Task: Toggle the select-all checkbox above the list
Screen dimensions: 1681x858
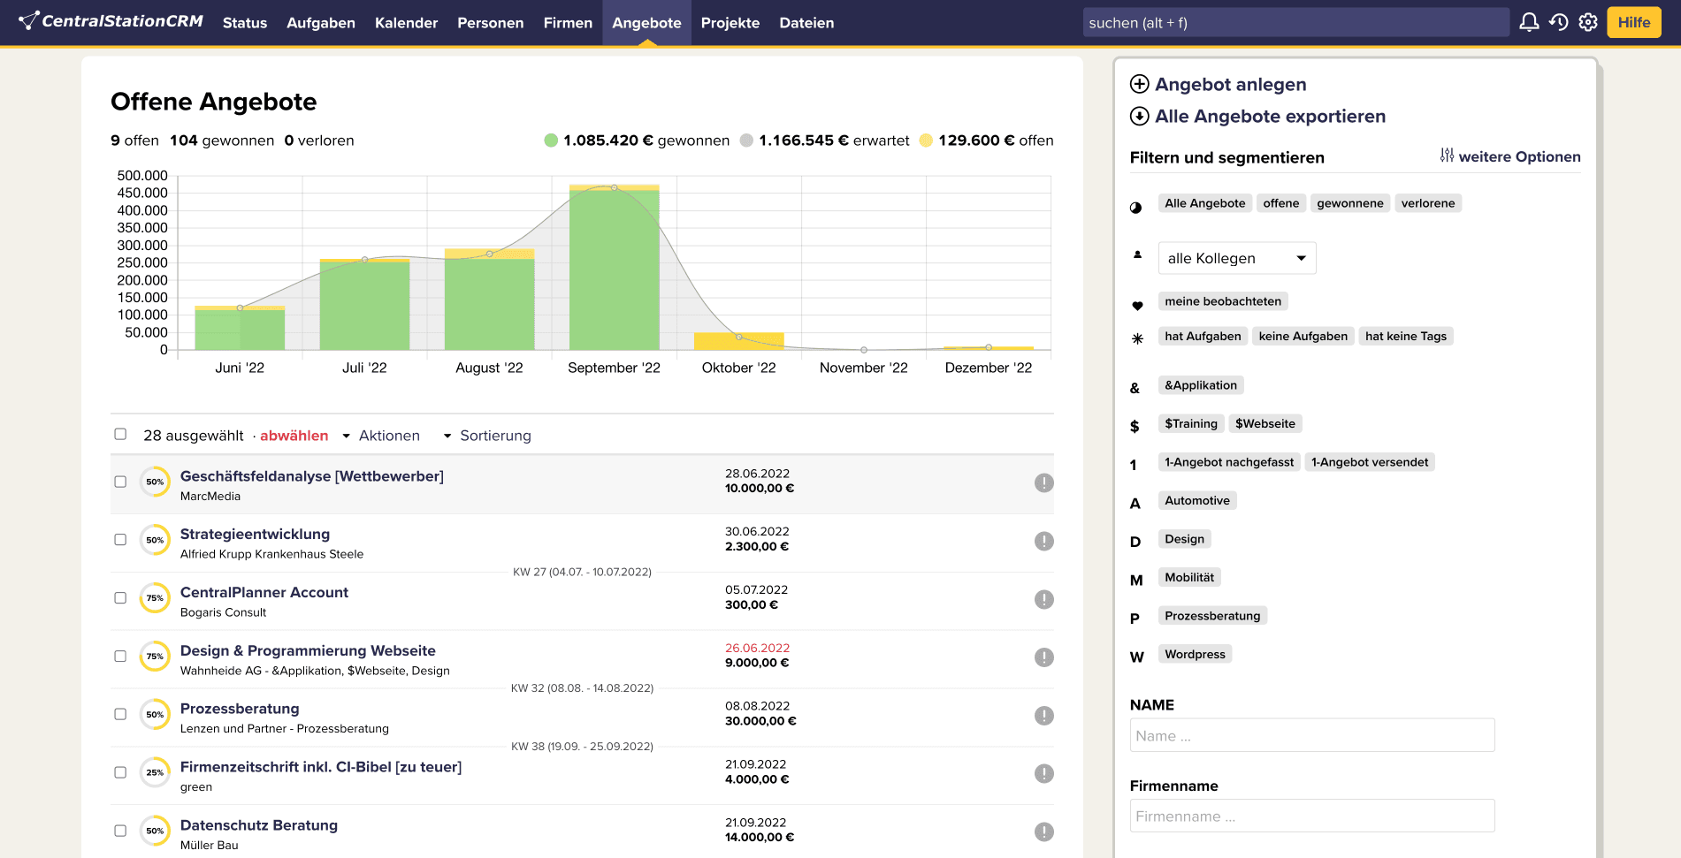Action: point(120,434)
